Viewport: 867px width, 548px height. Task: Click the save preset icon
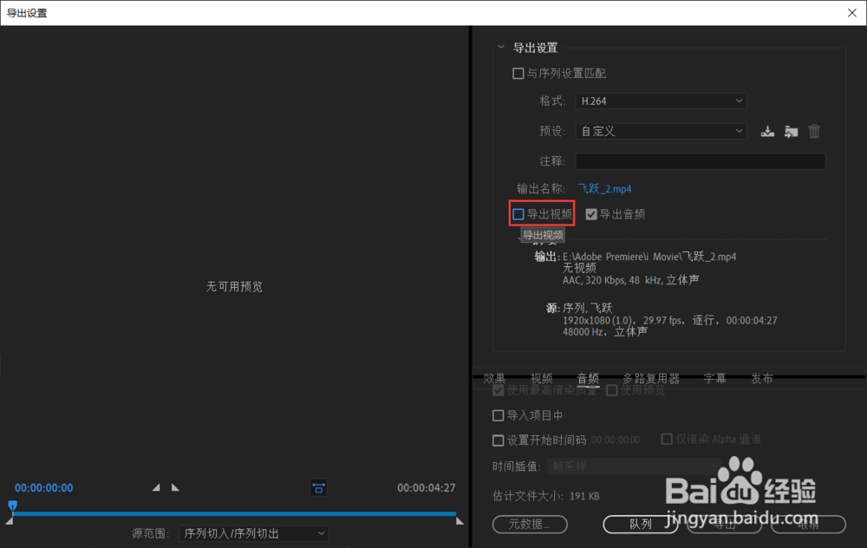(x=767, y=131)
